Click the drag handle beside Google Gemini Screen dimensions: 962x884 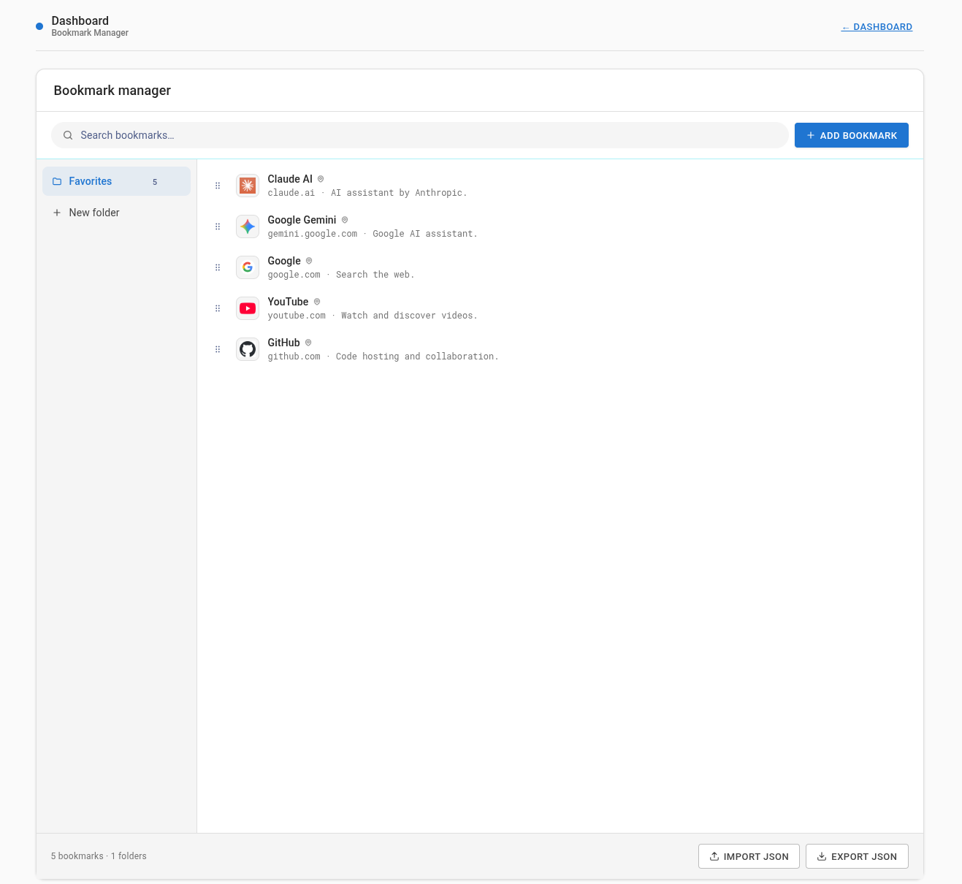pyautogui.click(x=218, y=226)
